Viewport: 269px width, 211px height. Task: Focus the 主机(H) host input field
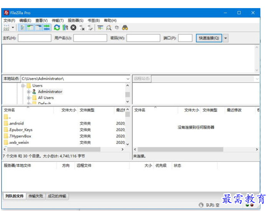pyautogui.click(x=35, y=38)
